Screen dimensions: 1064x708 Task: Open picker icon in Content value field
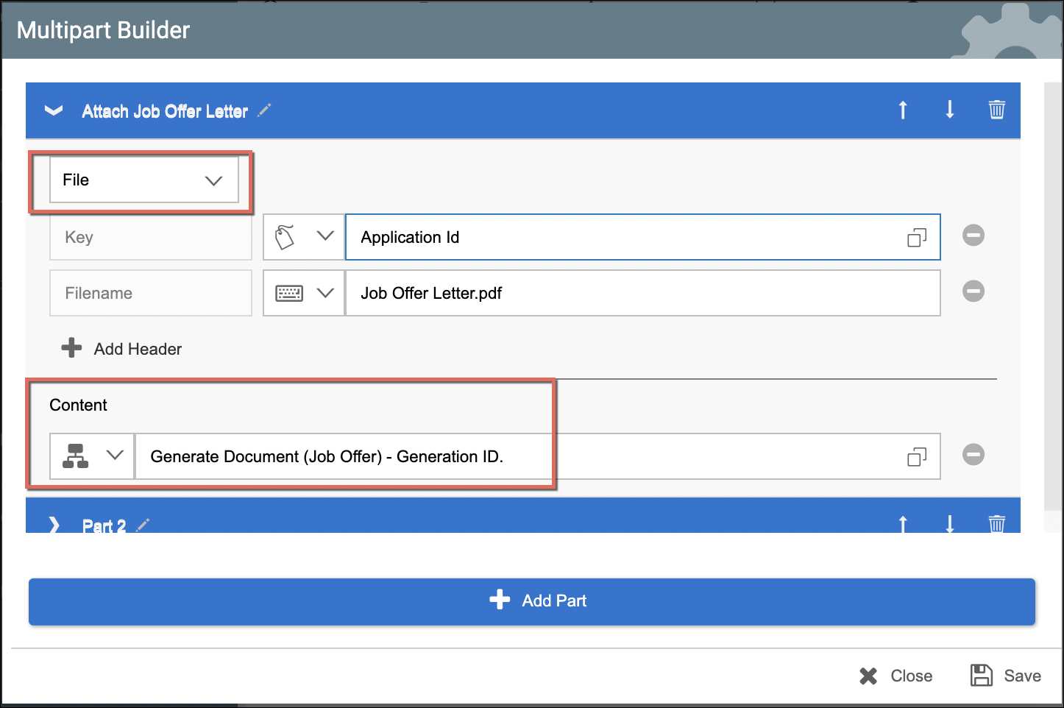click(916, 457)
